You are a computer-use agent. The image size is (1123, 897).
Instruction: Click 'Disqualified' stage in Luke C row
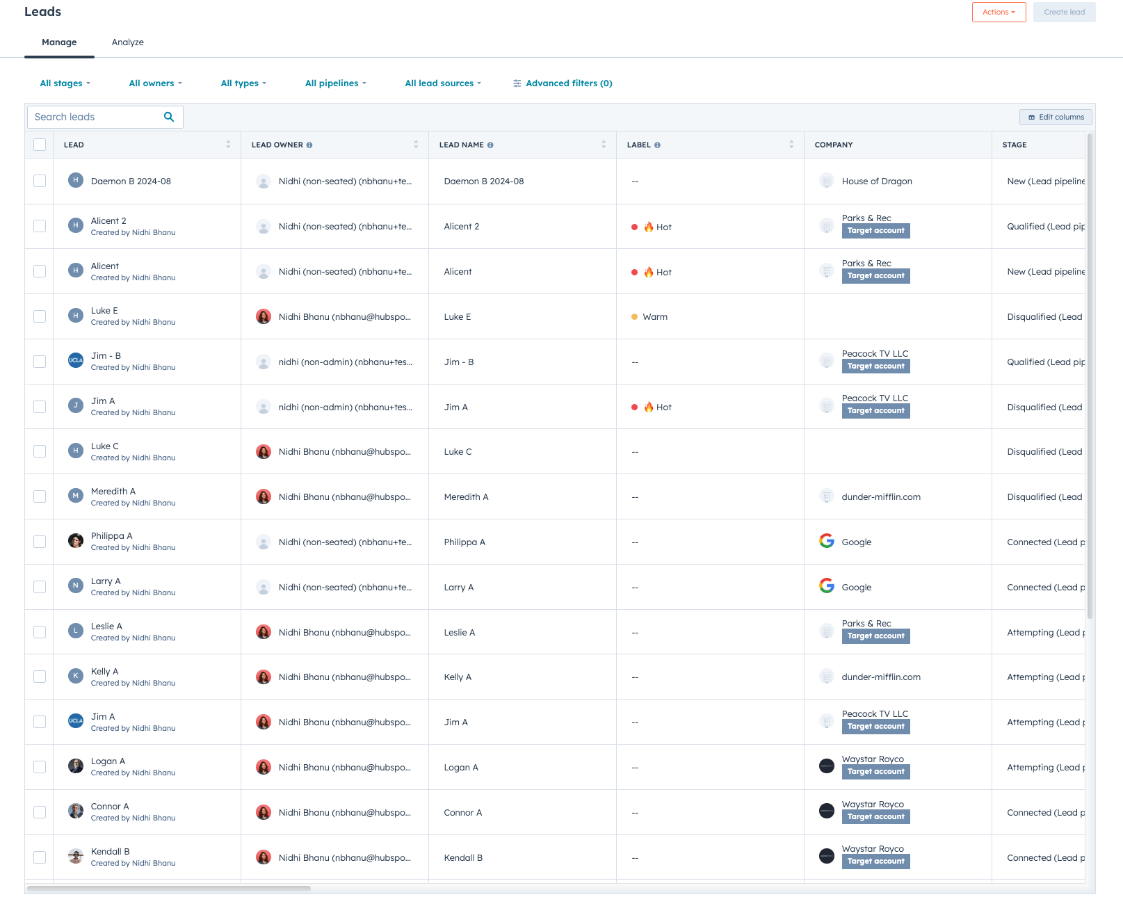coord(1045,451)
